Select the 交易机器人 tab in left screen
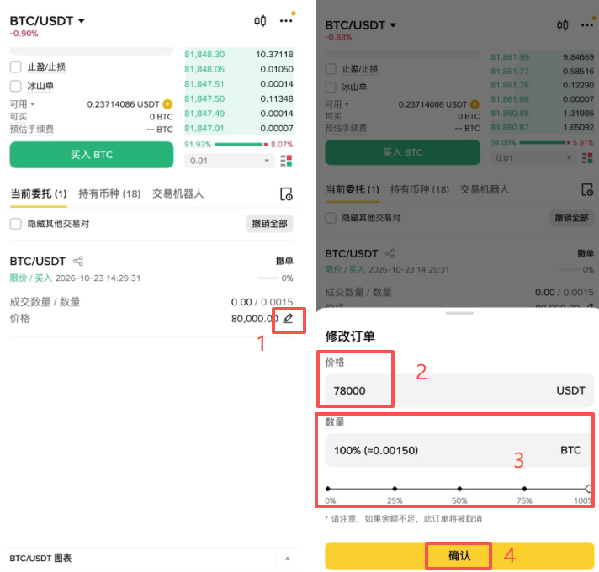The image size is (599, 572). (x=178, y=194)
